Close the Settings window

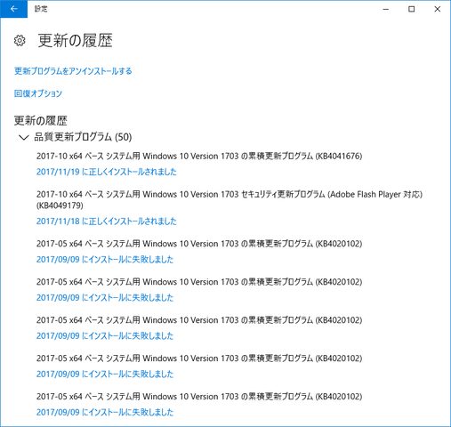coord(438,9)
